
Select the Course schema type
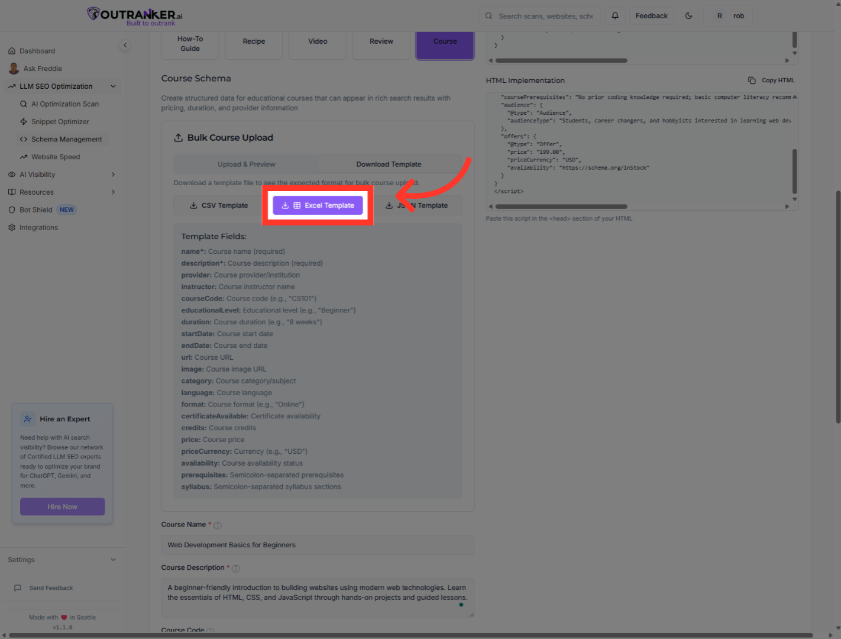[x=445, y=44]
